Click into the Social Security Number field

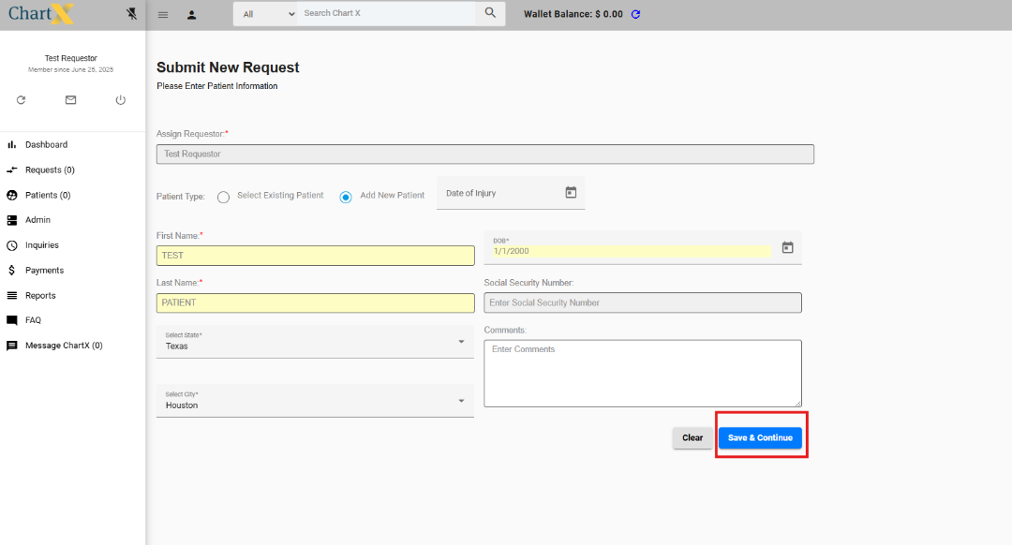(643, 302)
